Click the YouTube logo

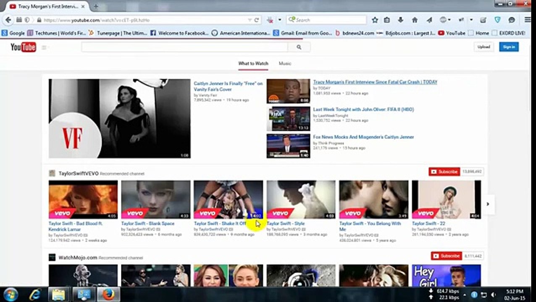23,47
